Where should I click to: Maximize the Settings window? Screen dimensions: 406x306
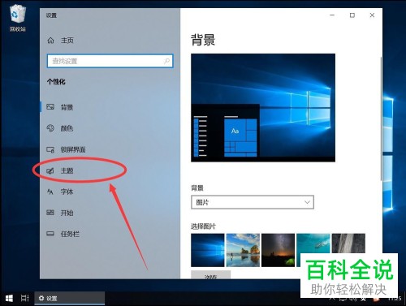[x=352, y=15]
